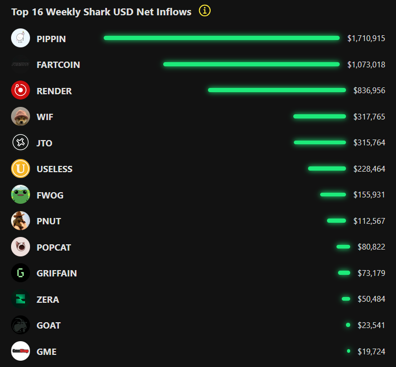The height and width of the screenshot is (367, 396).
Task: Click the chart title text
Action: pos(102,12)
